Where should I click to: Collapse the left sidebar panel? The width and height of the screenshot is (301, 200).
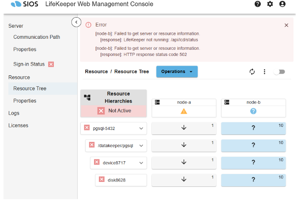pyautogui.click(x=76, y=22)
